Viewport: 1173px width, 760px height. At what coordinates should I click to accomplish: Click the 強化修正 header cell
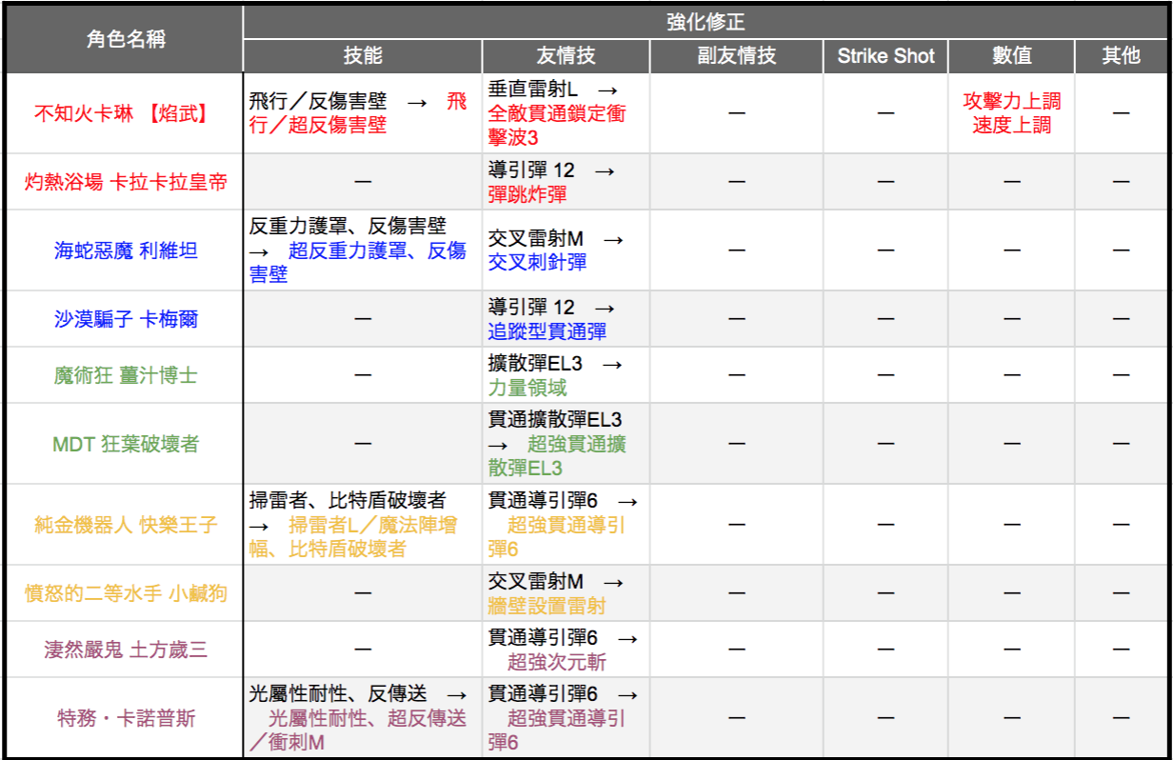tap(706, 22)
